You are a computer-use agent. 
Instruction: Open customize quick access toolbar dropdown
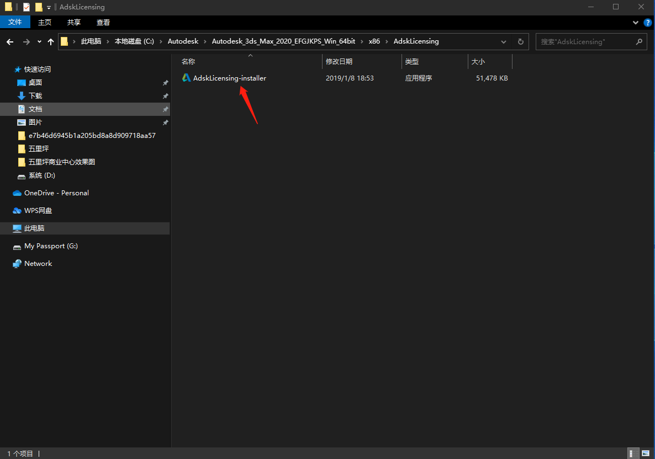pos(49,7)
